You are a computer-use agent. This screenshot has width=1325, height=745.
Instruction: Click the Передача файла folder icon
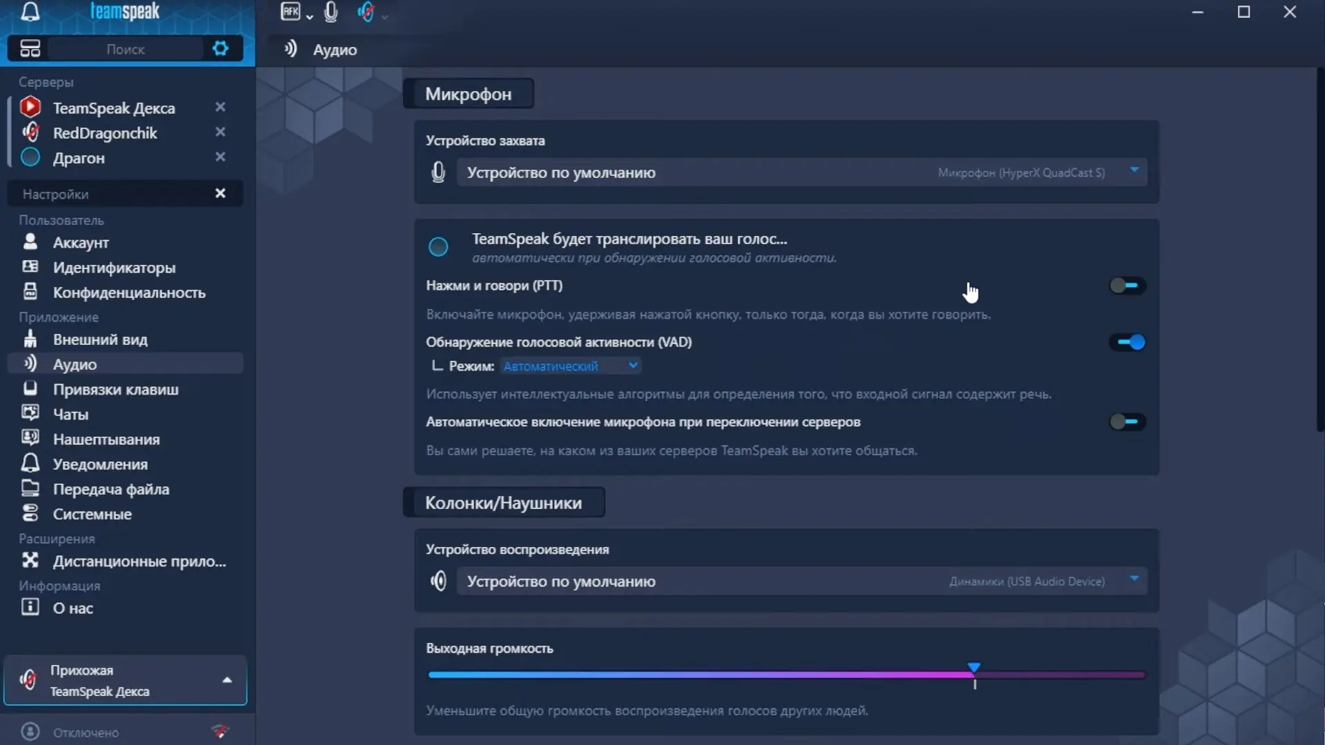tap(30, 488)
